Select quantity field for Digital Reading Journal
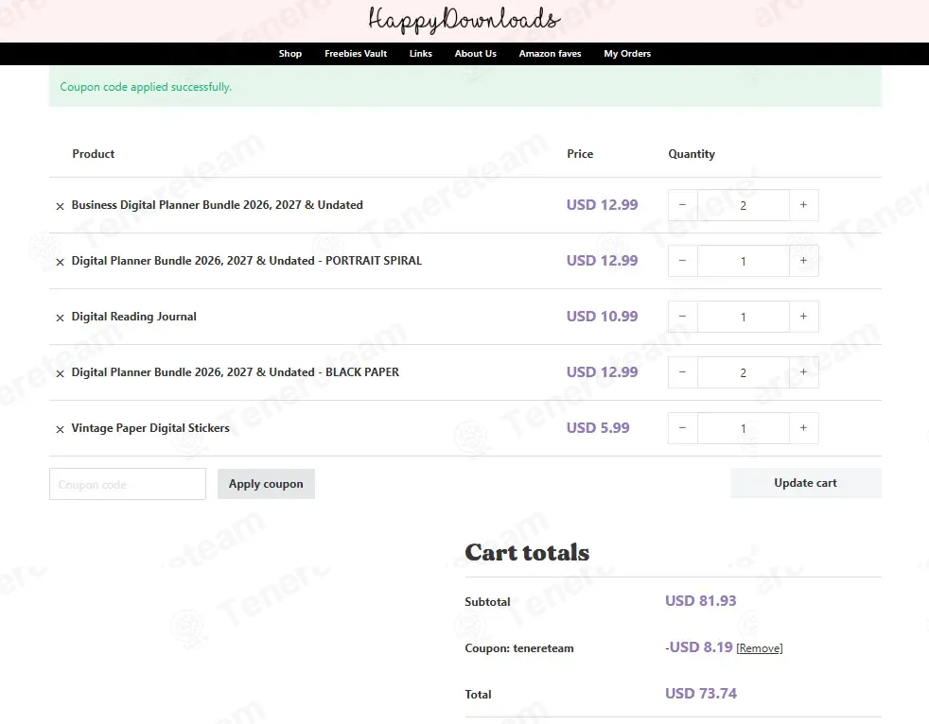 (743, 317)
